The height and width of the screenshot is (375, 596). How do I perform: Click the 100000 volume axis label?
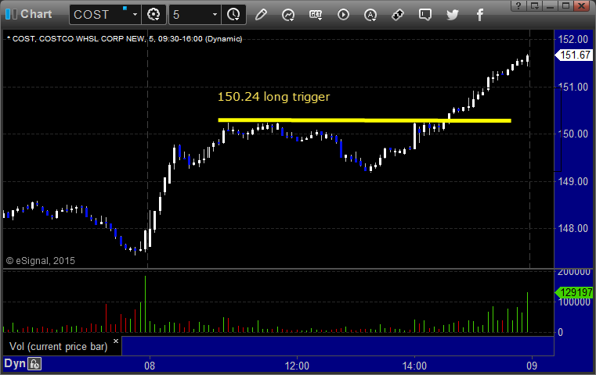[x=575, y=302]
